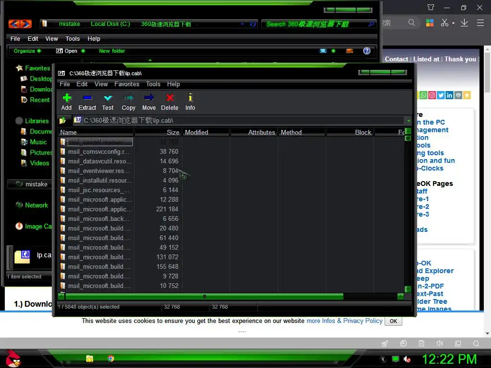Click New folder in Explorer toolbar
491x368 pixels.
pyautogui.click(x=112, y=51)
